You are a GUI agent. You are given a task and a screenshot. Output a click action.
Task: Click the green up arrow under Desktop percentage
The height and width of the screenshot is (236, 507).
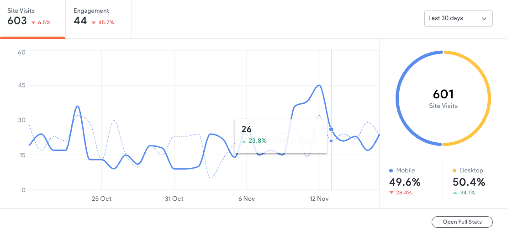point(455,193)
